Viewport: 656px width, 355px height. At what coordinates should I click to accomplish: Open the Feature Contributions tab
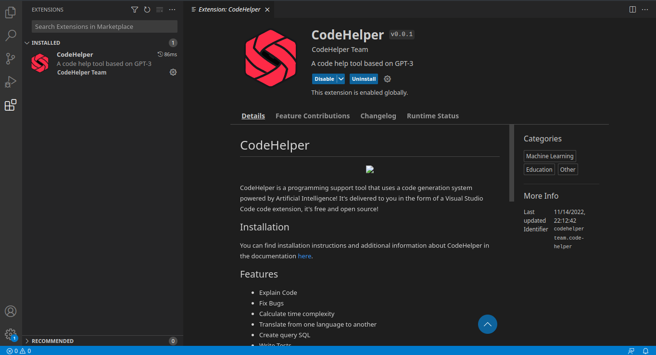[x=313, y=116]
